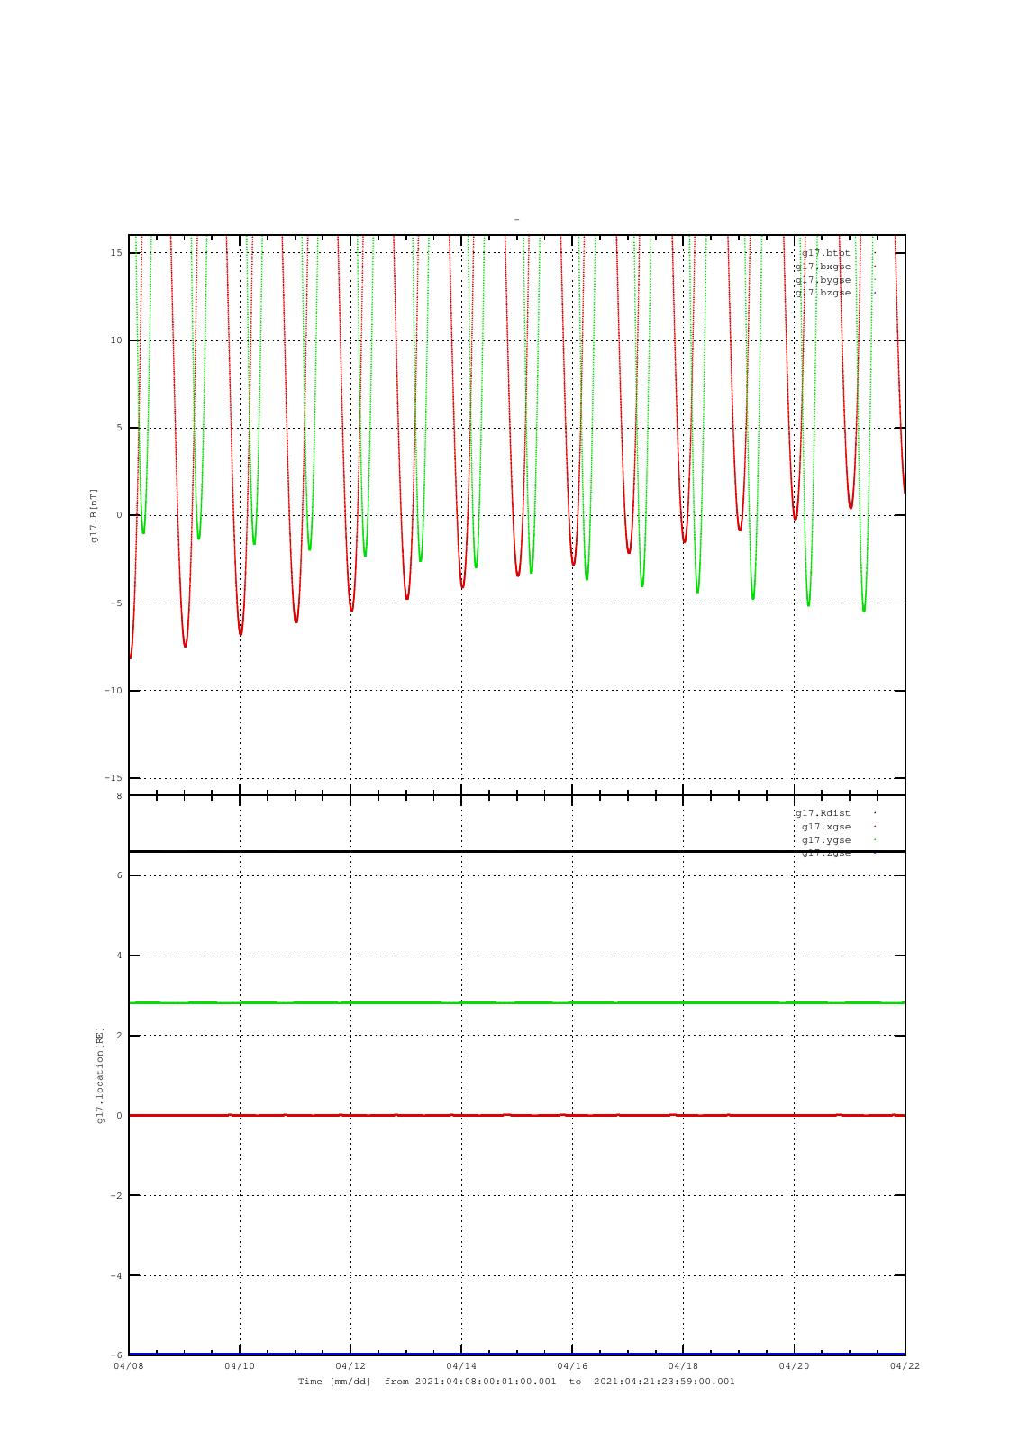Click the 04/20 date tick label
The height and width of the screenshot is (1441, 1019).
tap(794, 1366)
